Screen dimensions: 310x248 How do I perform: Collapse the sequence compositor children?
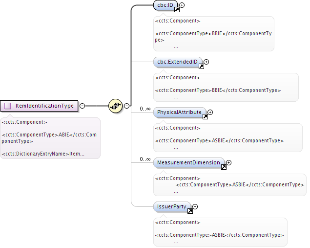(x=126, y=106)
